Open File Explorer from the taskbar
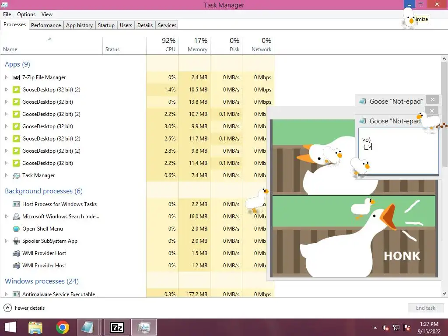The height and width of the screenshot is (336, 448). tap(35, 327)
